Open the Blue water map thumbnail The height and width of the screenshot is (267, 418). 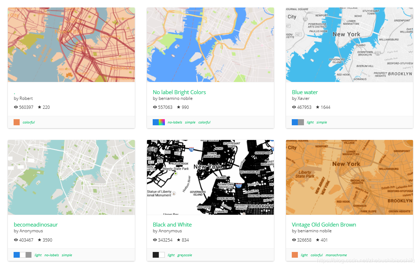coord(349,44)
